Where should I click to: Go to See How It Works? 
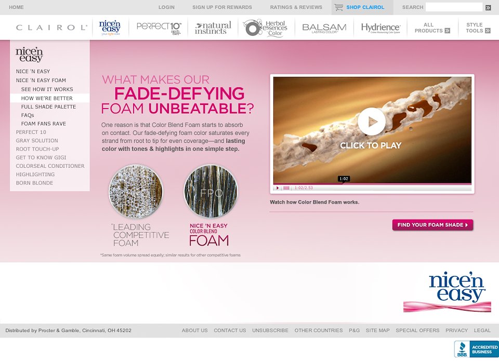point(47,89)
